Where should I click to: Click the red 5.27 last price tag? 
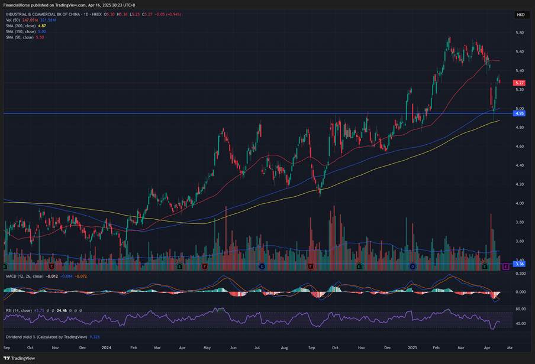519,83
